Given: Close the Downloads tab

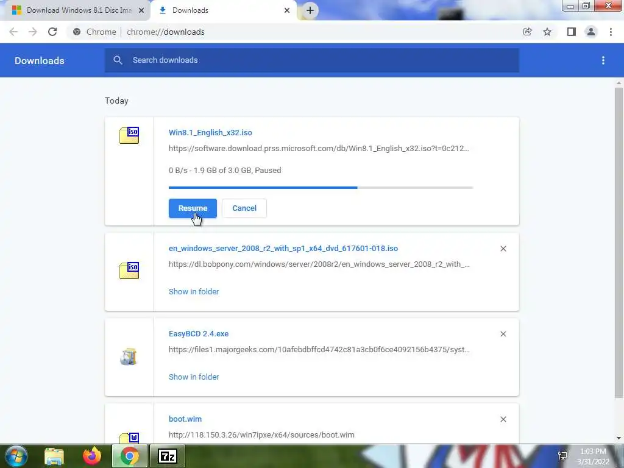Looking at the screenshot, I should point(287,10).
